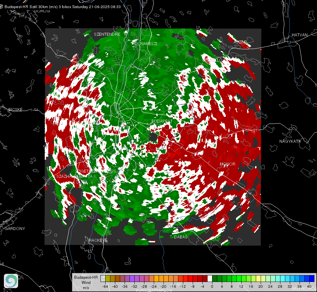Image resolution: width=317 pixels, height=292 pixels.
Task: Click the BUDAPEST city label
Action: 162,121
